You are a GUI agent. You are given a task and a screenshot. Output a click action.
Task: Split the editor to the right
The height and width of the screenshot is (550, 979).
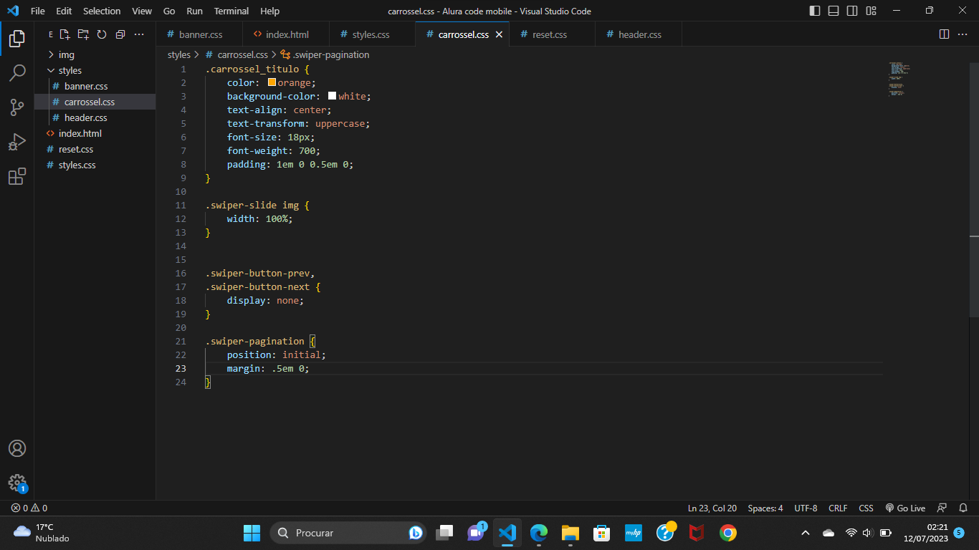click(944, 34)
